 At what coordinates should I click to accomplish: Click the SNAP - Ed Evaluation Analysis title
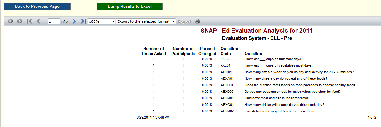coord(256,31)
